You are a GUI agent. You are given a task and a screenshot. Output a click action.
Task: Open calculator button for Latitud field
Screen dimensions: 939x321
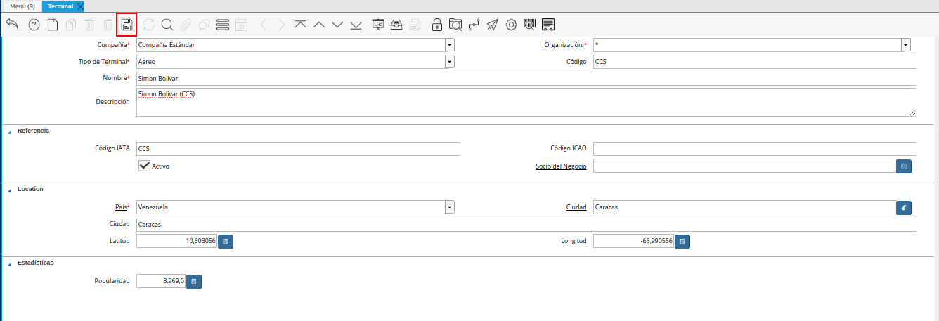tap(226, 241)
